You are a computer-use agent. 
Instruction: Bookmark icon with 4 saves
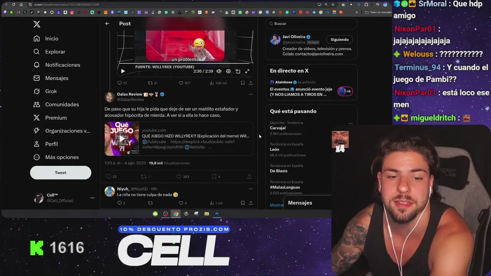pyautogui.click(x=216, y=177)
